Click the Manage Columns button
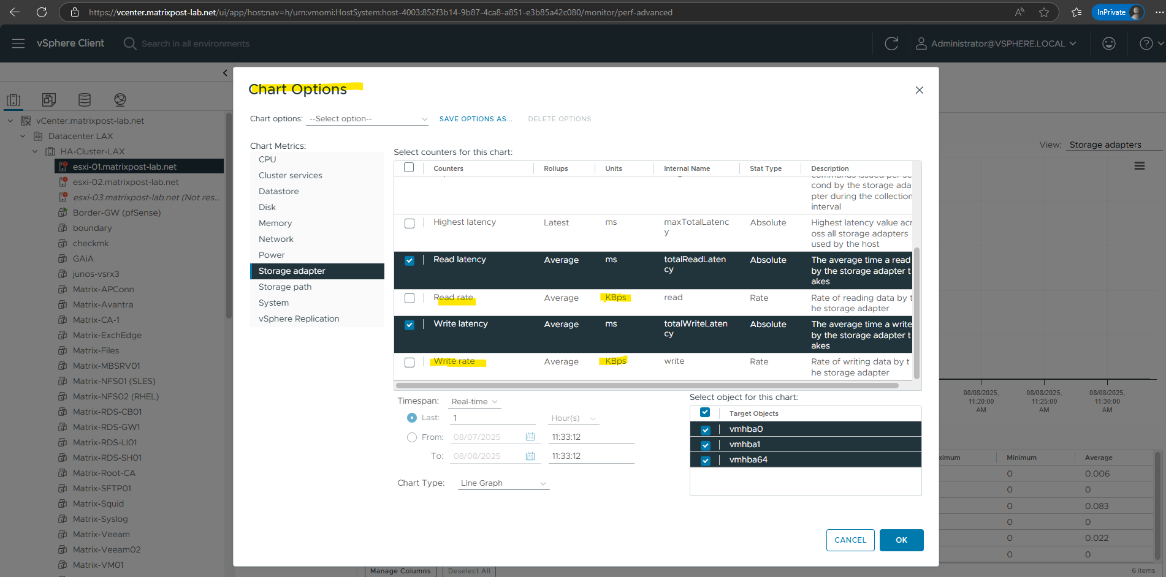The height and width of the screenshot is (577, 1166). click(400, 571)
